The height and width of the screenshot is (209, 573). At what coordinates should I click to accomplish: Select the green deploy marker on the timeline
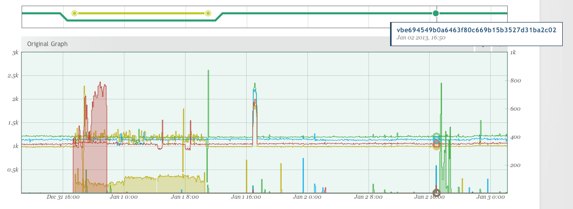coord(436,13)
